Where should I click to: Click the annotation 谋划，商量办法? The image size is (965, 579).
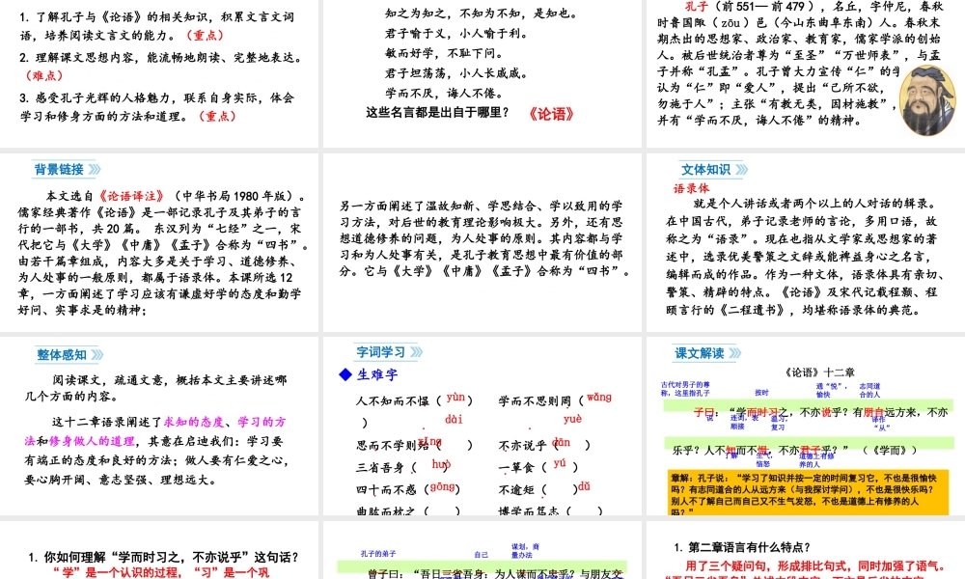coord(525,551)
